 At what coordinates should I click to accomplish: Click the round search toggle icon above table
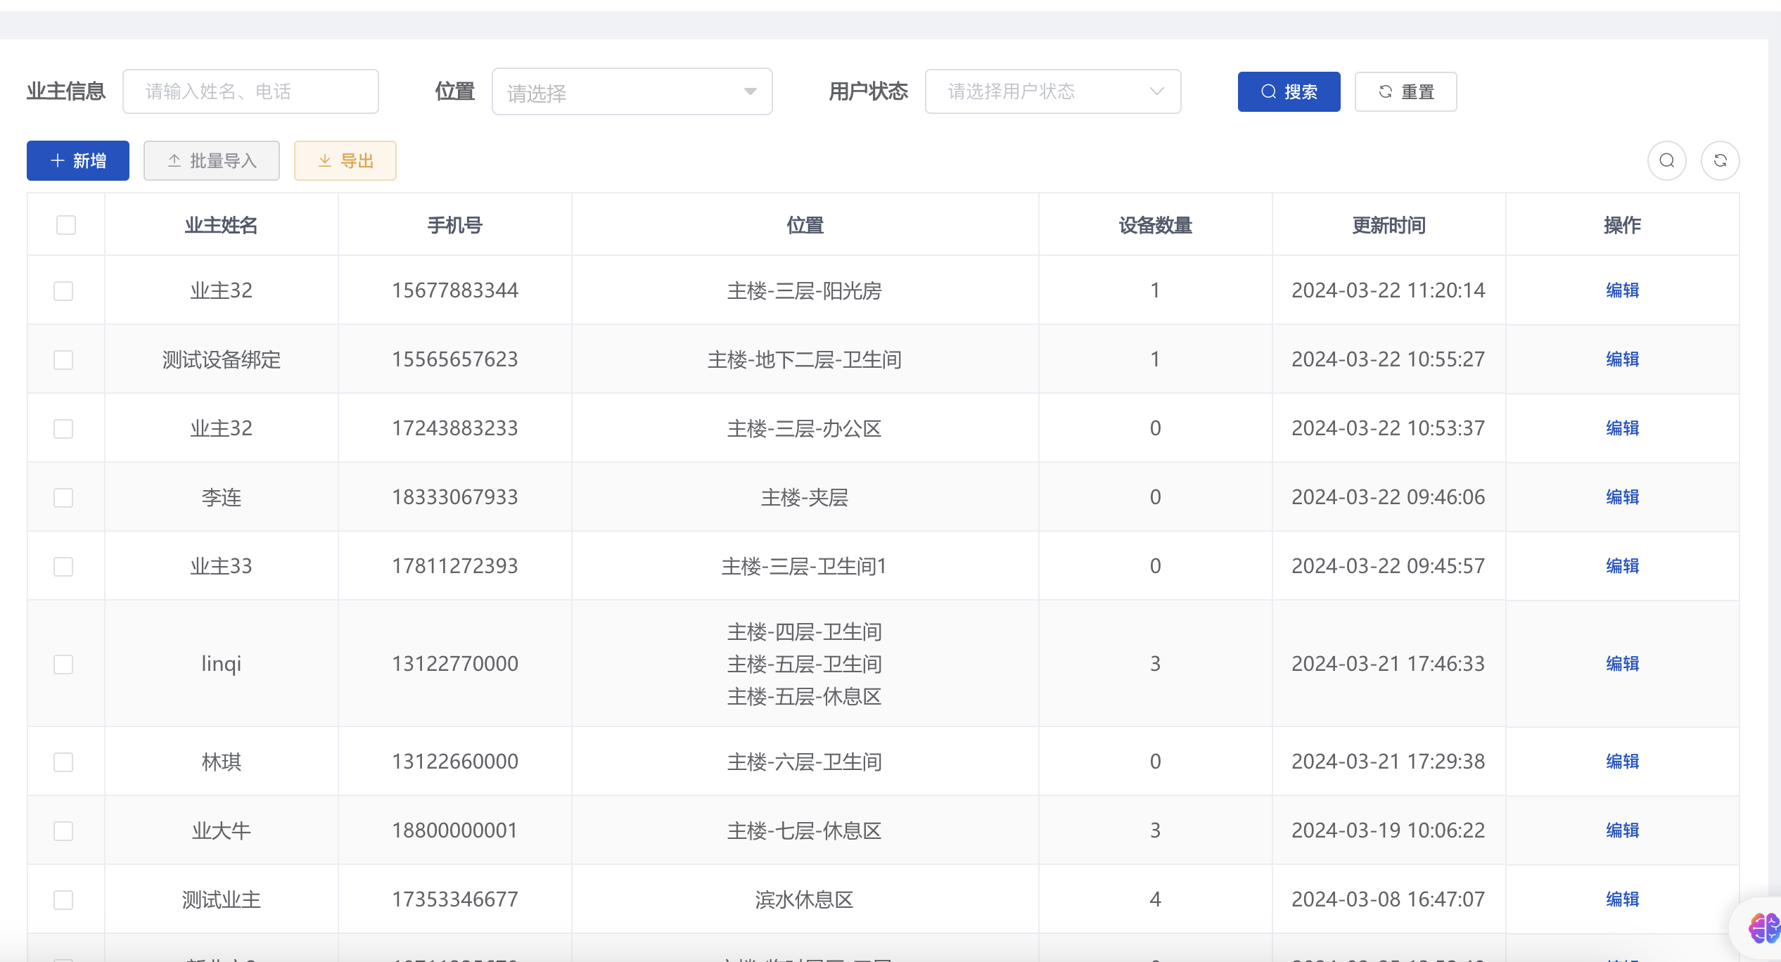click(x=1666, y=161)
